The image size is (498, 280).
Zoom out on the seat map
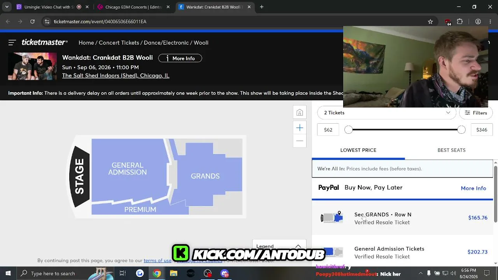coord(300,141)
